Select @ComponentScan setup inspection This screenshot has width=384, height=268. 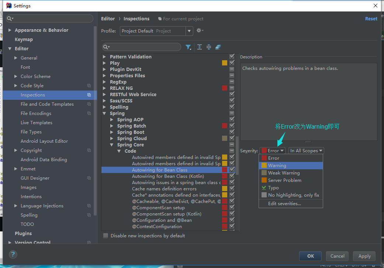(159, 208)
